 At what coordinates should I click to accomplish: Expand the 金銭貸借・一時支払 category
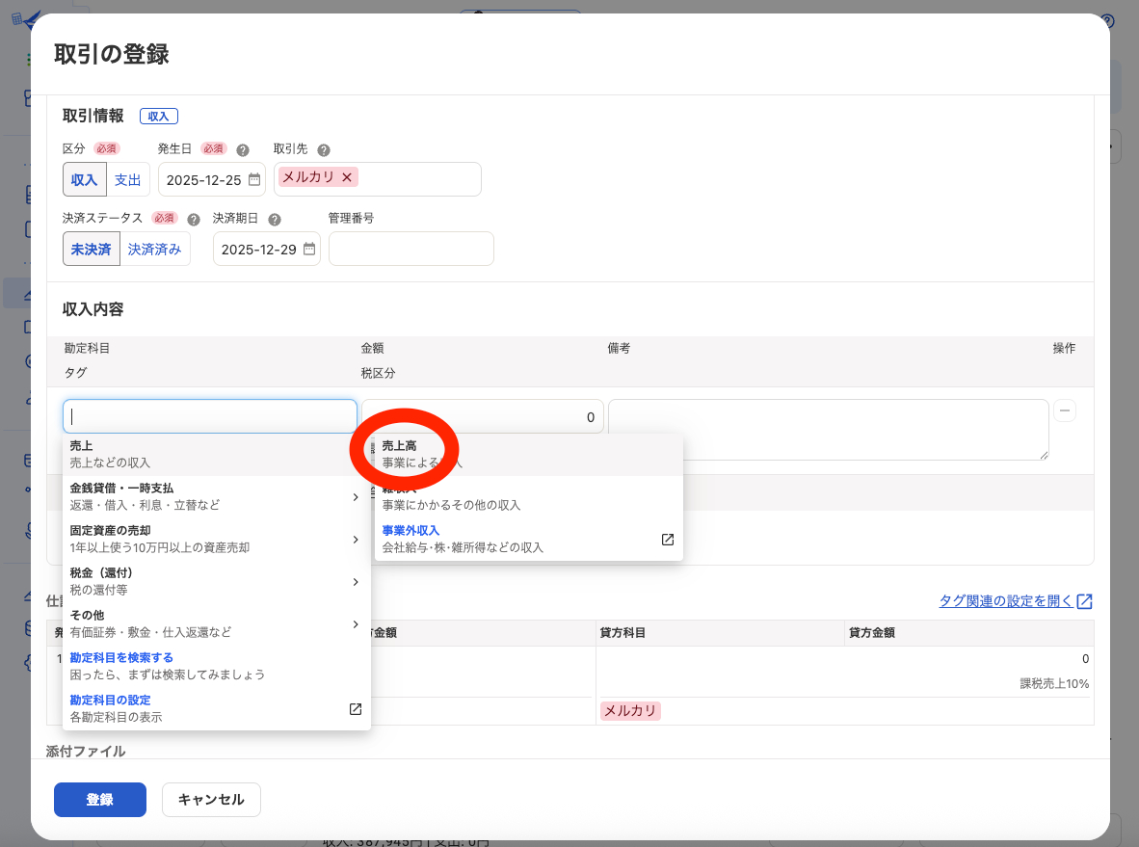212,496
